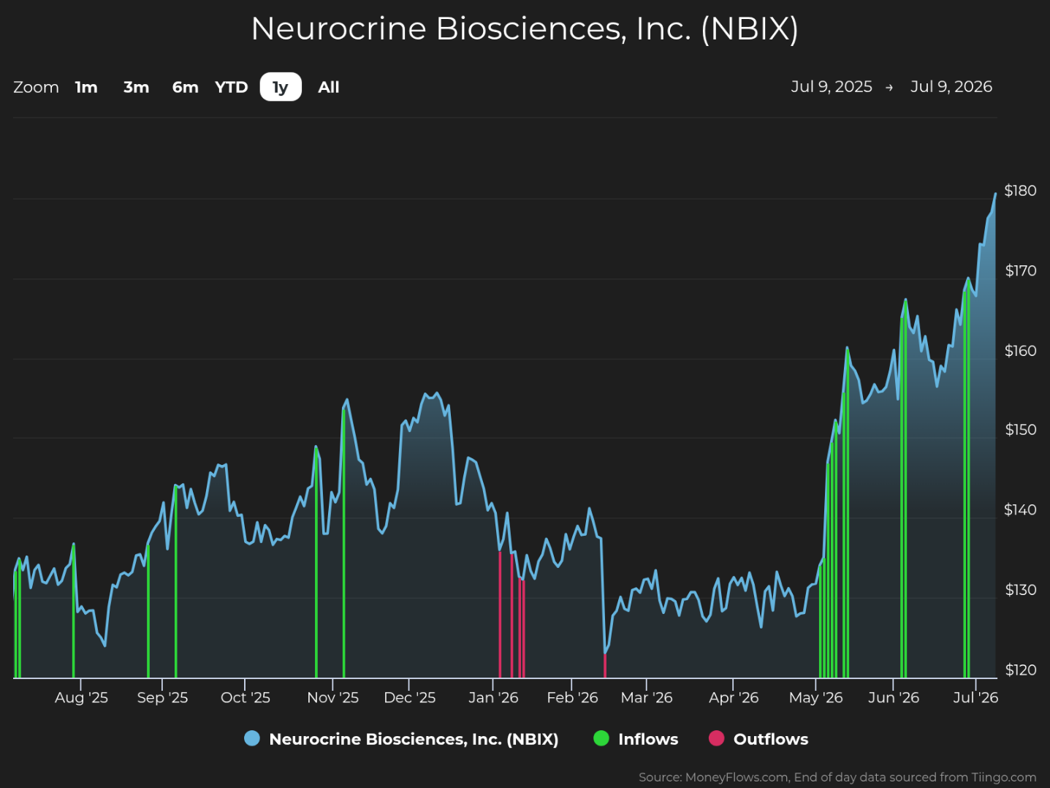Click the Zoom label text
Image resolution: width=1050 pixels, height=788 pixels.
[x=36, y=87]
